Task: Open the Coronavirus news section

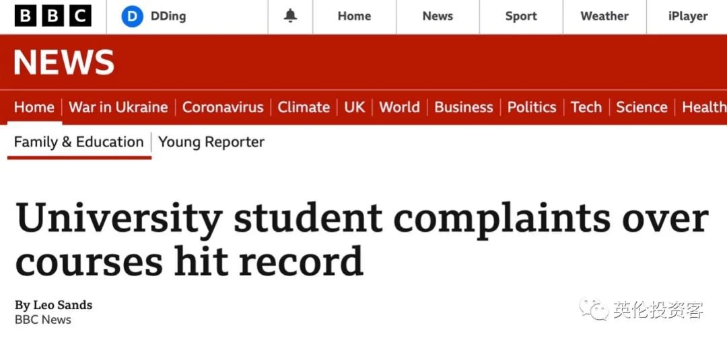Action: point(223,108)
